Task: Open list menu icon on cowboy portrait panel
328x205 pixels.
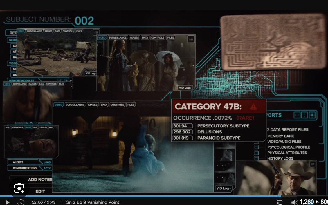Action: coord(313,164)
